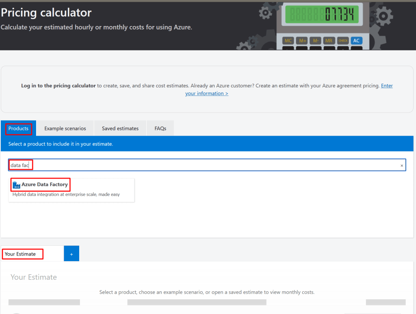
Task: Go to the FAQs tab
Action: pos(160,128)
